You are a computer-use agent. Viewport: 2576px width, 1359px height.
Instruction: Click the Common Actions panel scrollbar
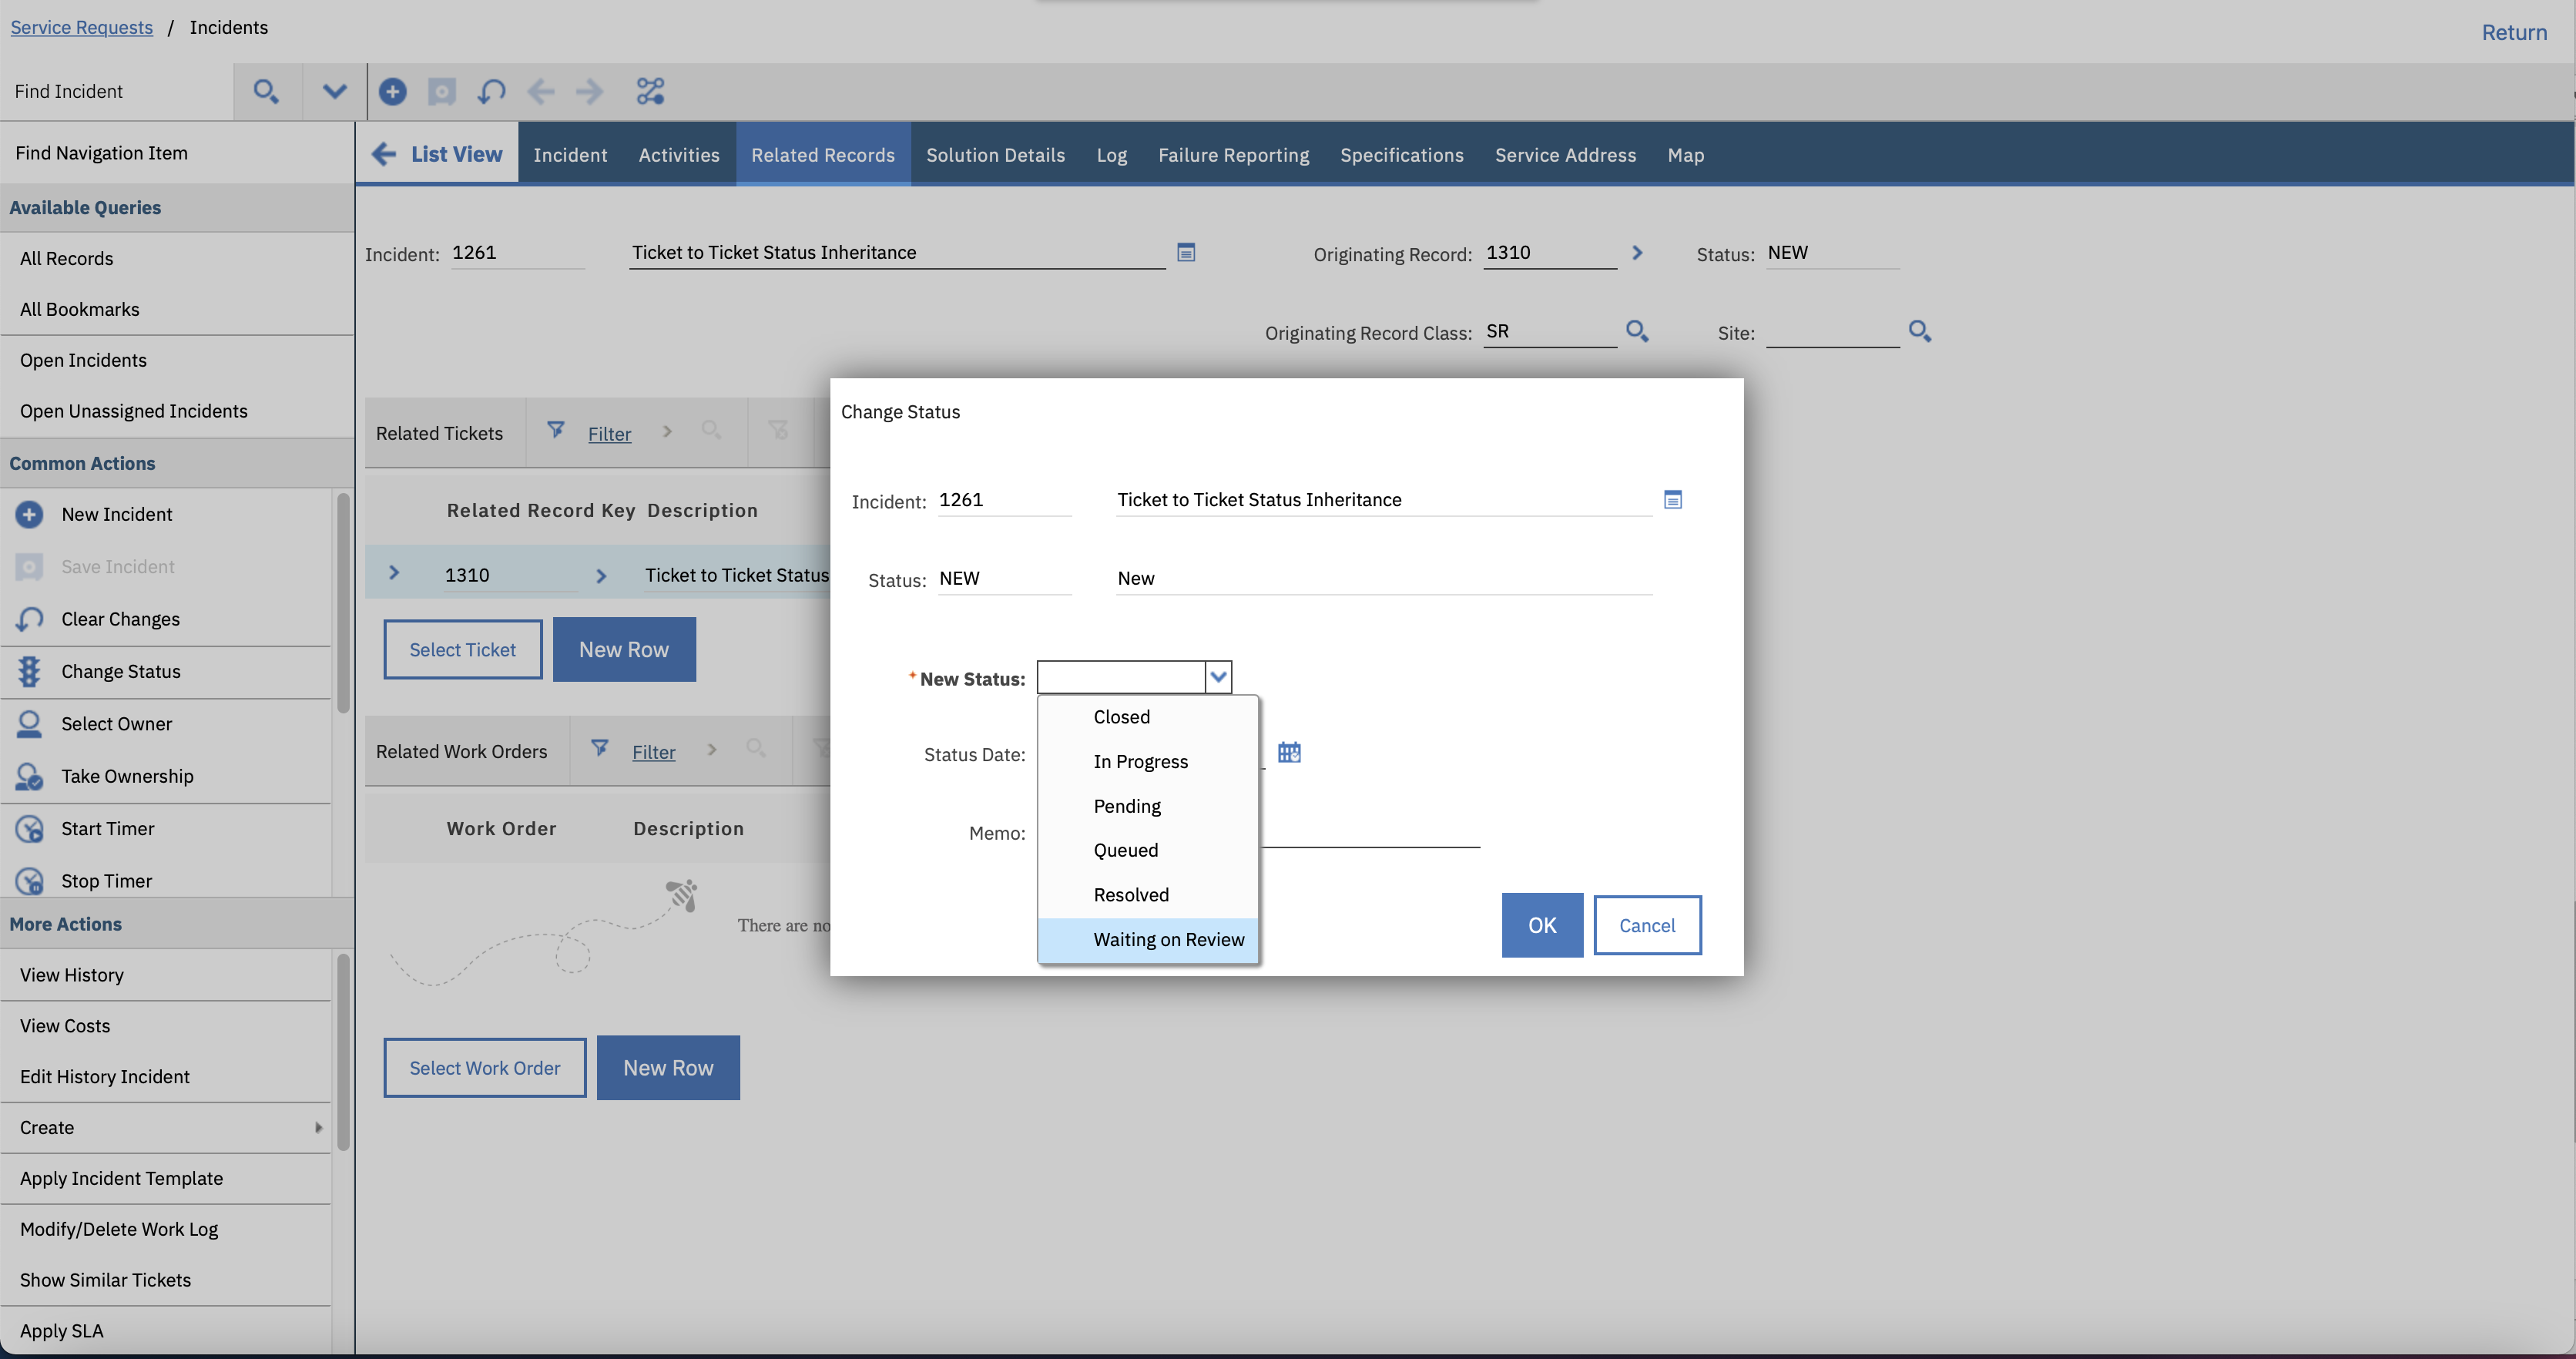click(x=343, y=604)
